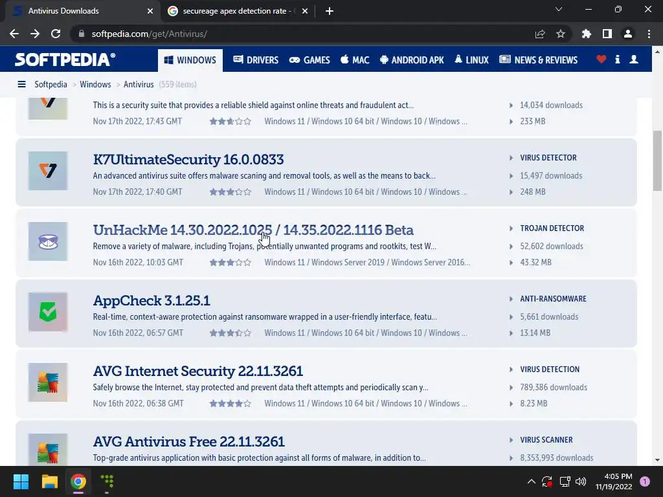663x497 pixels.
Task: Open the AVG Antivirus Free 22.11.3261 link
Action: 188,441
